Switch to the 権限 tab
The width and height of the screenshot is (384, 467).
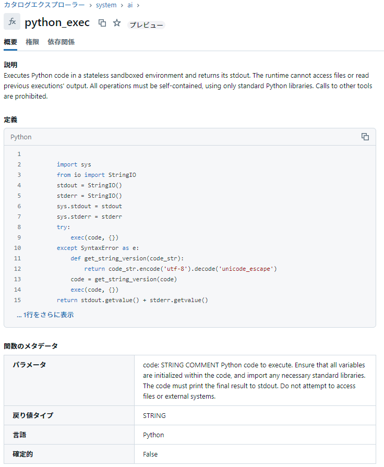point(32,42)
